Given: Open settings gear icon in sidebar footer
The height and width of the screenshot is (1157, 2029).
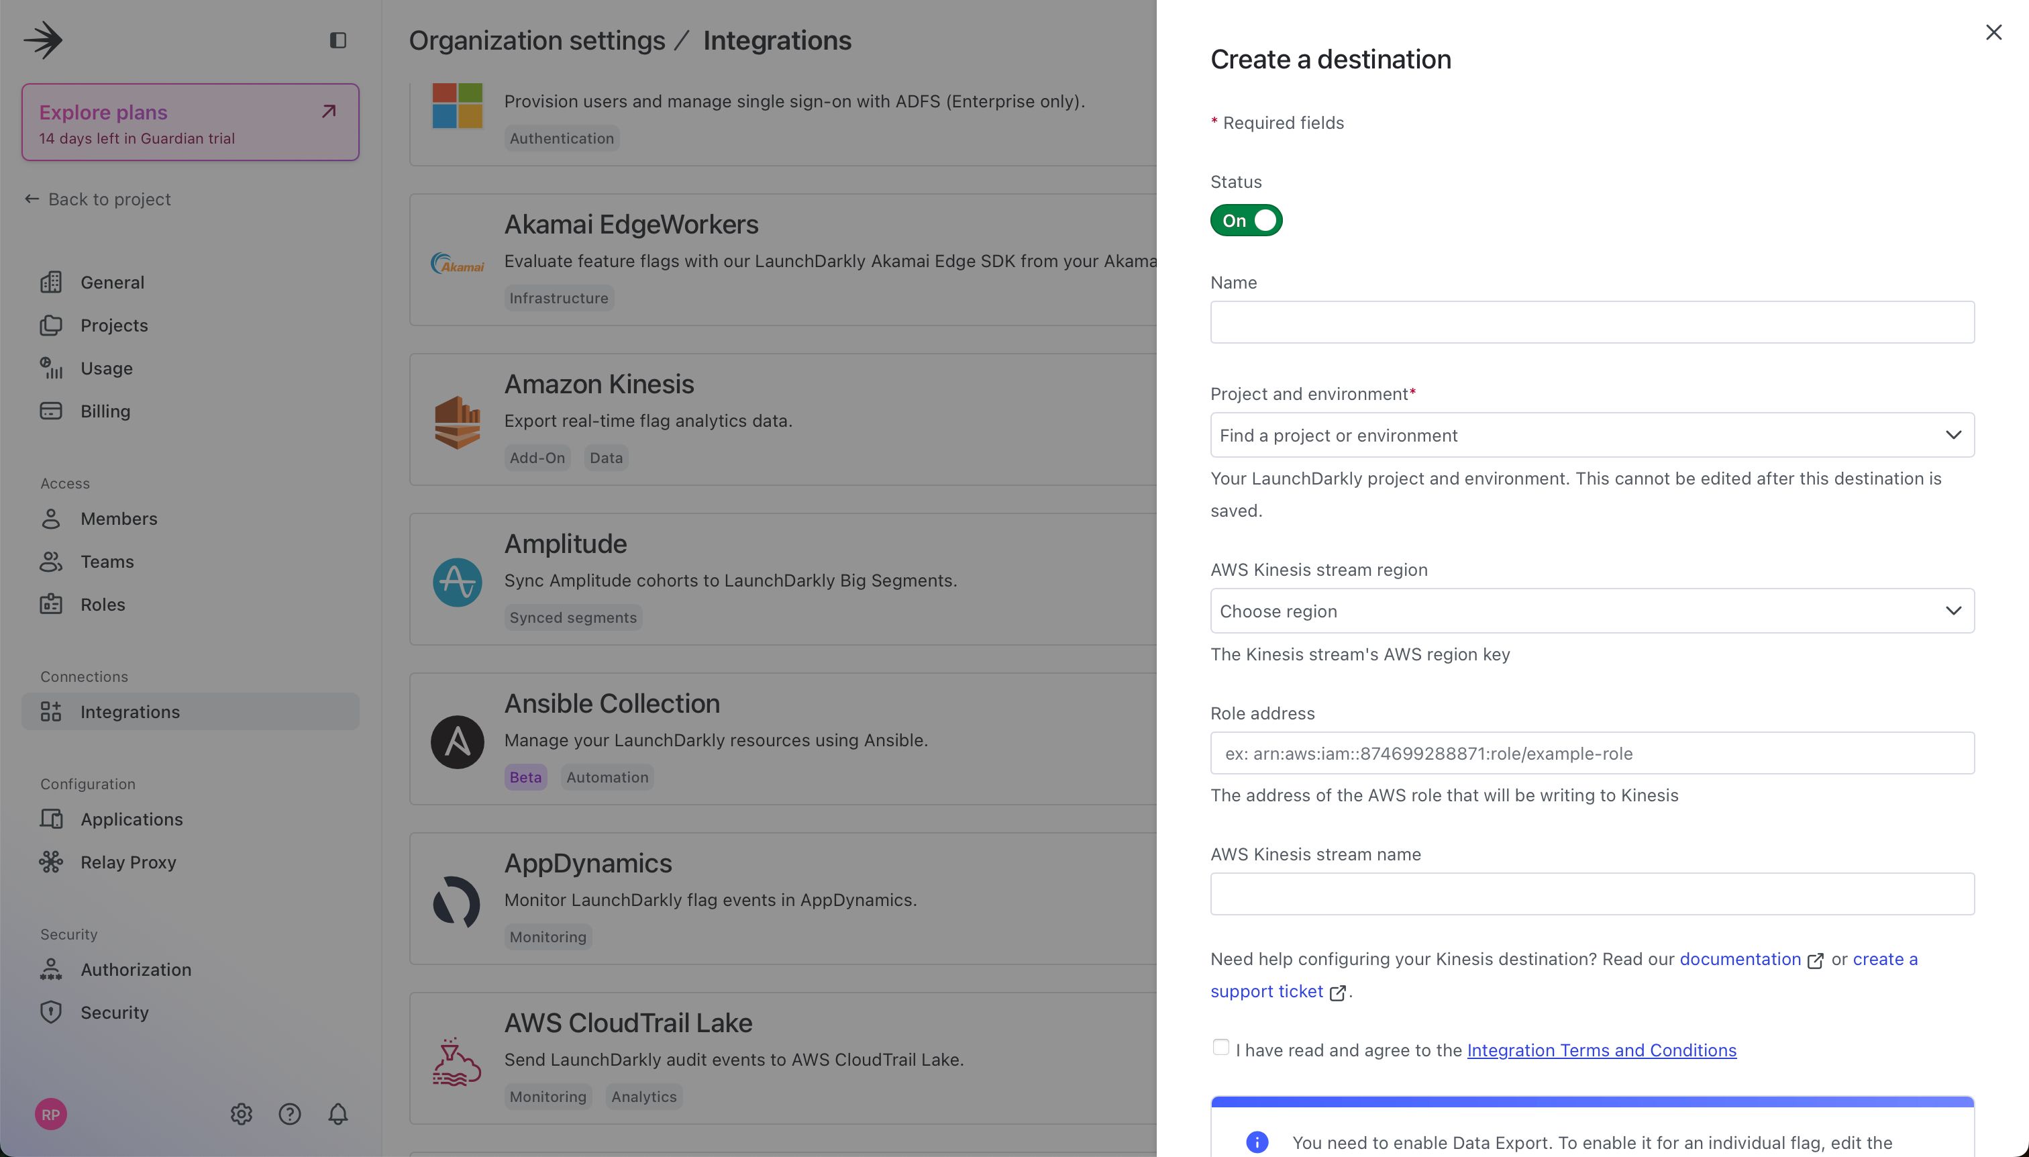Looking at the screenshot, I should [x=242, y=1114].
